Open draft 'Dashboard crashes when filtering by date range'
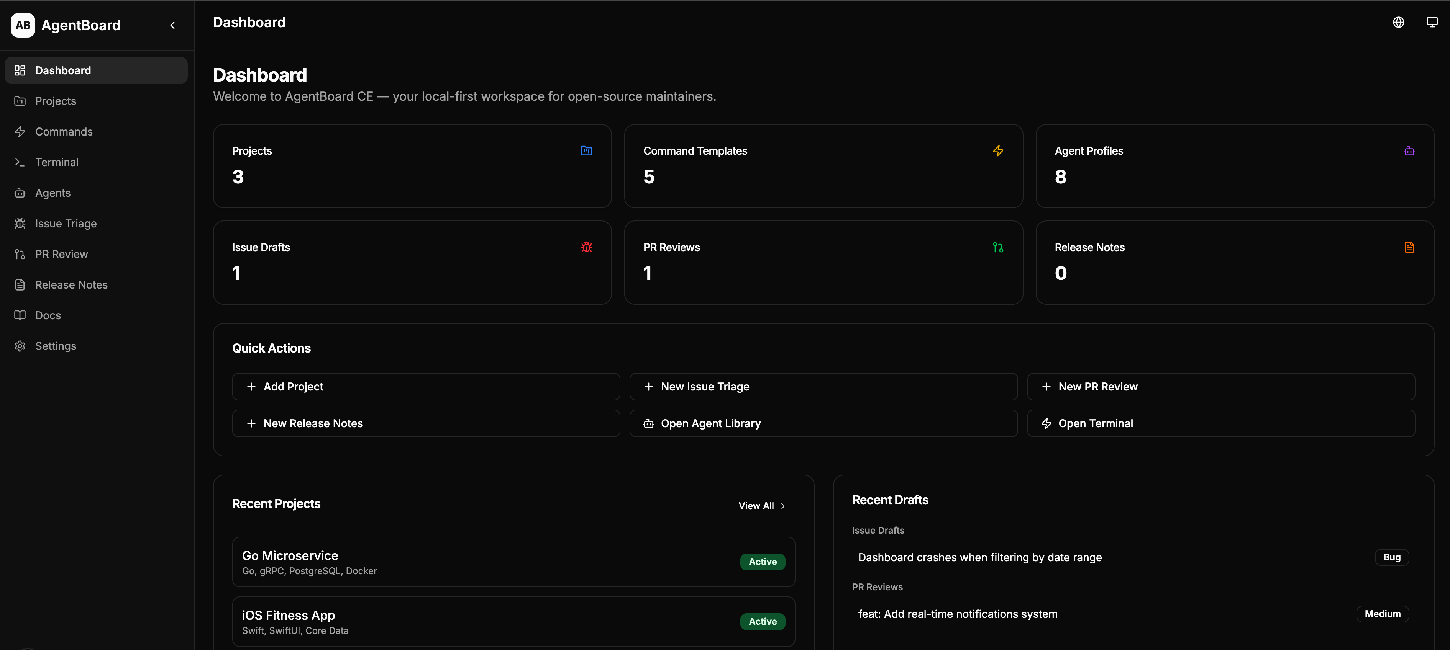This screenshot has width=1450, height=650. pyautogui.click(x=979, y=557)
